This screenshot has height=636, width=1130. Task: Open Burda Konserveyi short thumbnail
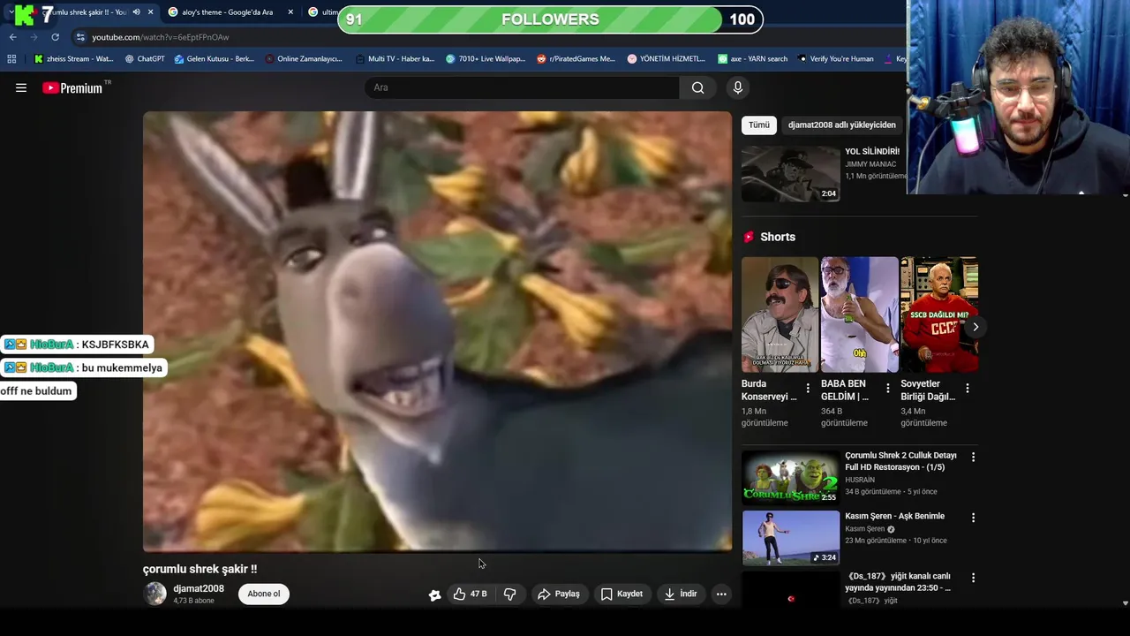(x=780, y=314)
